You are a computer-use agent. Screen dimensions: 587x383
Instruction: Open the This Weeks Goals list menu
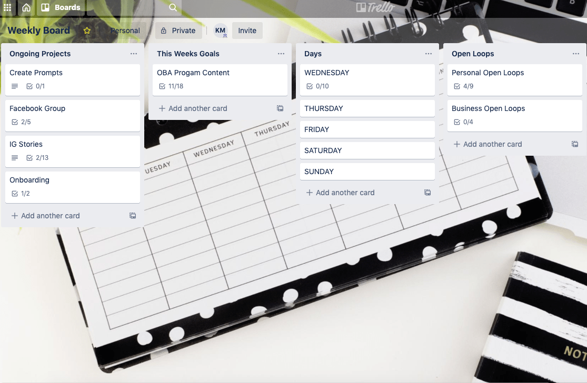click(281, 54)
